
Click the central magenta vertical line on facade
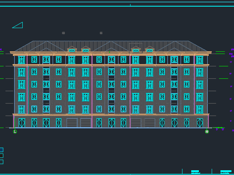[130, 91]
